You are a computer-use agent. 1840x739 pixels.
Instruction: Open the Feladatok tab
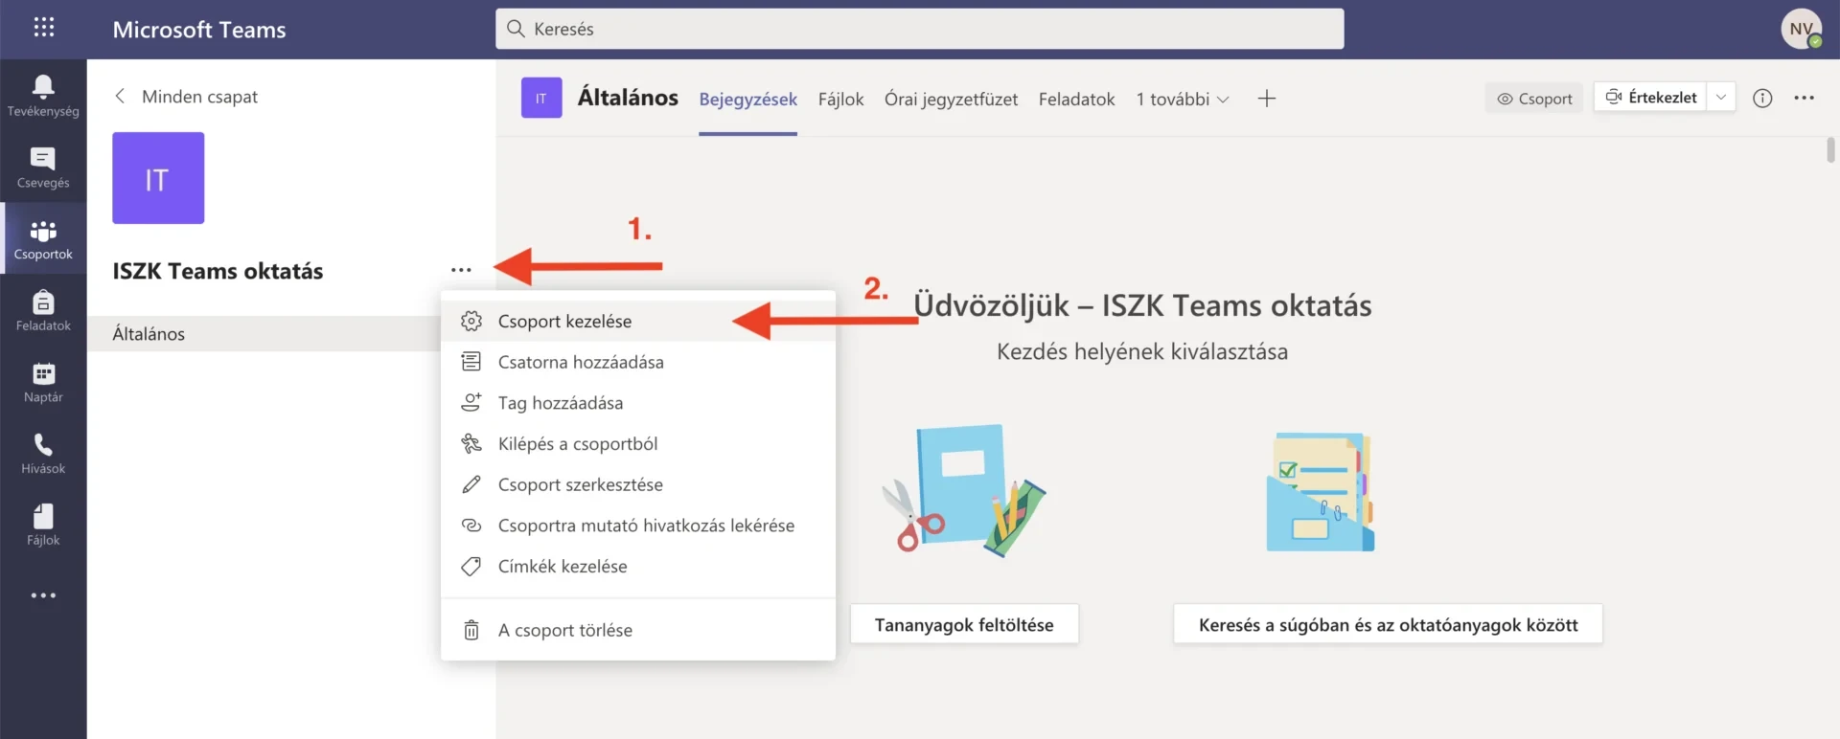click(1076, 99)
